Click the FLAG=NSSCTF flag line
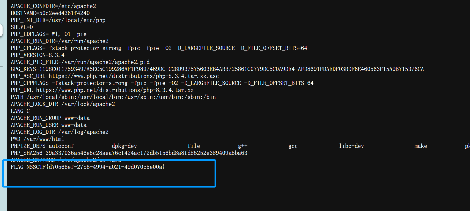The width and height of the screenshot is (470, 211). [x=87, y=167]
